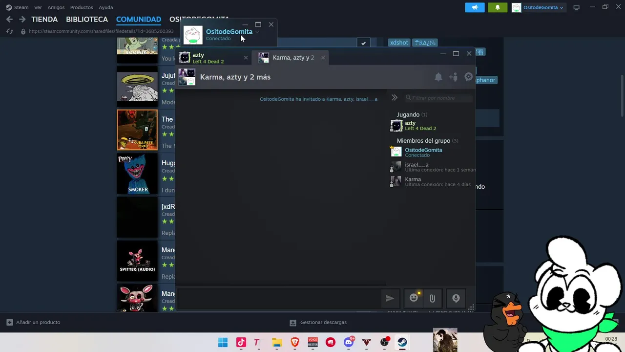This screenshot has width=625, height=352.
Task: Open chat notification bell settings
Action: tap(438, 77)
